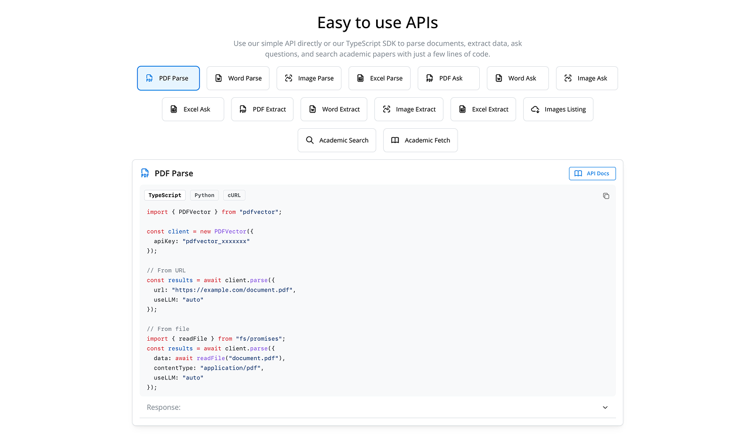The image size is (744, 445).
Task: Click the scan icon in Image Ask
Action: pos(568,78)
